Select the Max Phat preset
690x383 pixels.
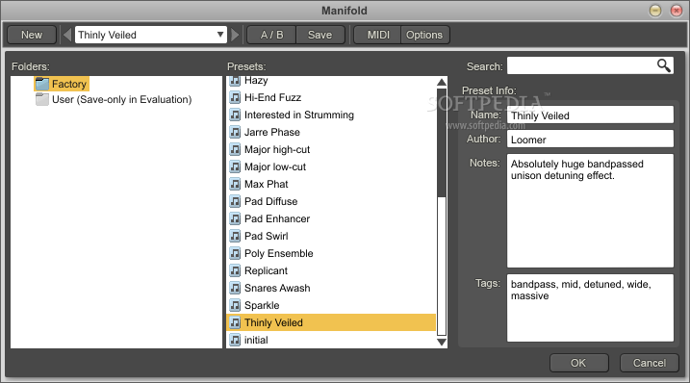coord(331,184)
